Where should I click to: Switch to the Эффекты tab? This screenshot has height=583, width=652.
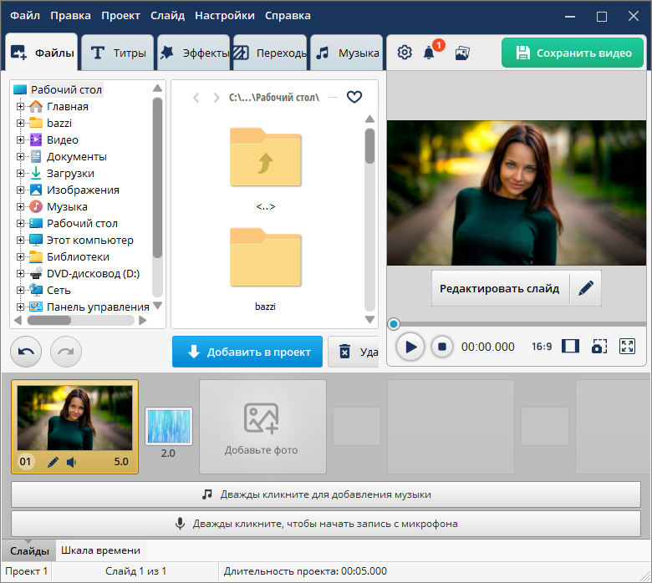[x=195, y=53]
